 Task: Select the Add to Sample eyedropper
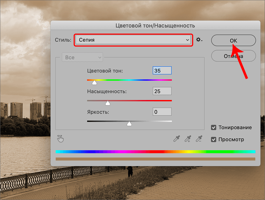coord(188,139)
